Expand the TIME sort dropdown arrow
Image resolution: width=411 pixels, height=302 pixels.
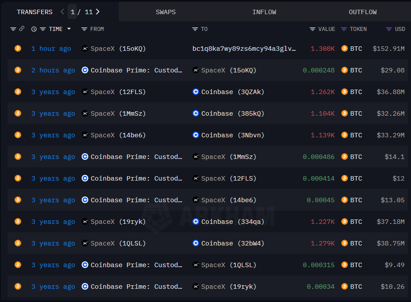click(69, 29)
